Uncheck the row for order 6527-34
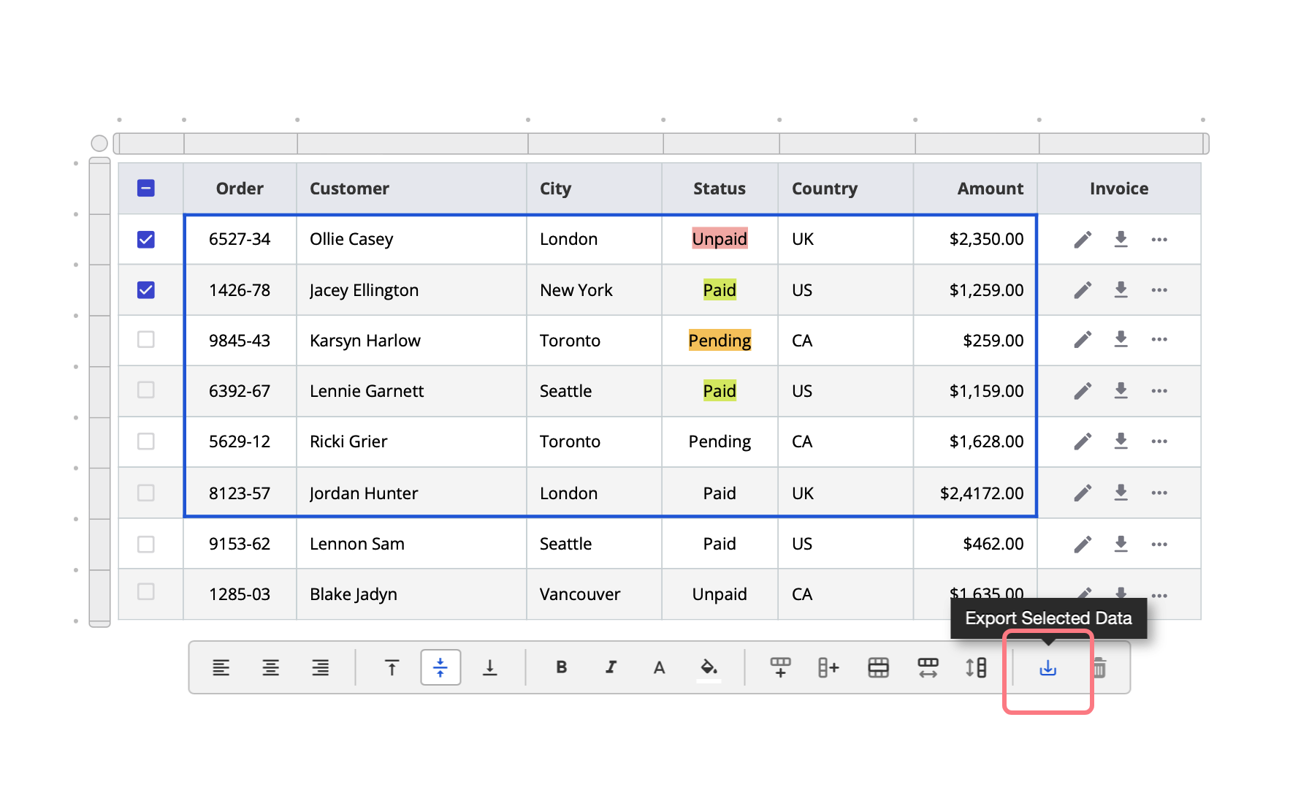The height and width of the screenshot is (804, 1290). (146, 239)
